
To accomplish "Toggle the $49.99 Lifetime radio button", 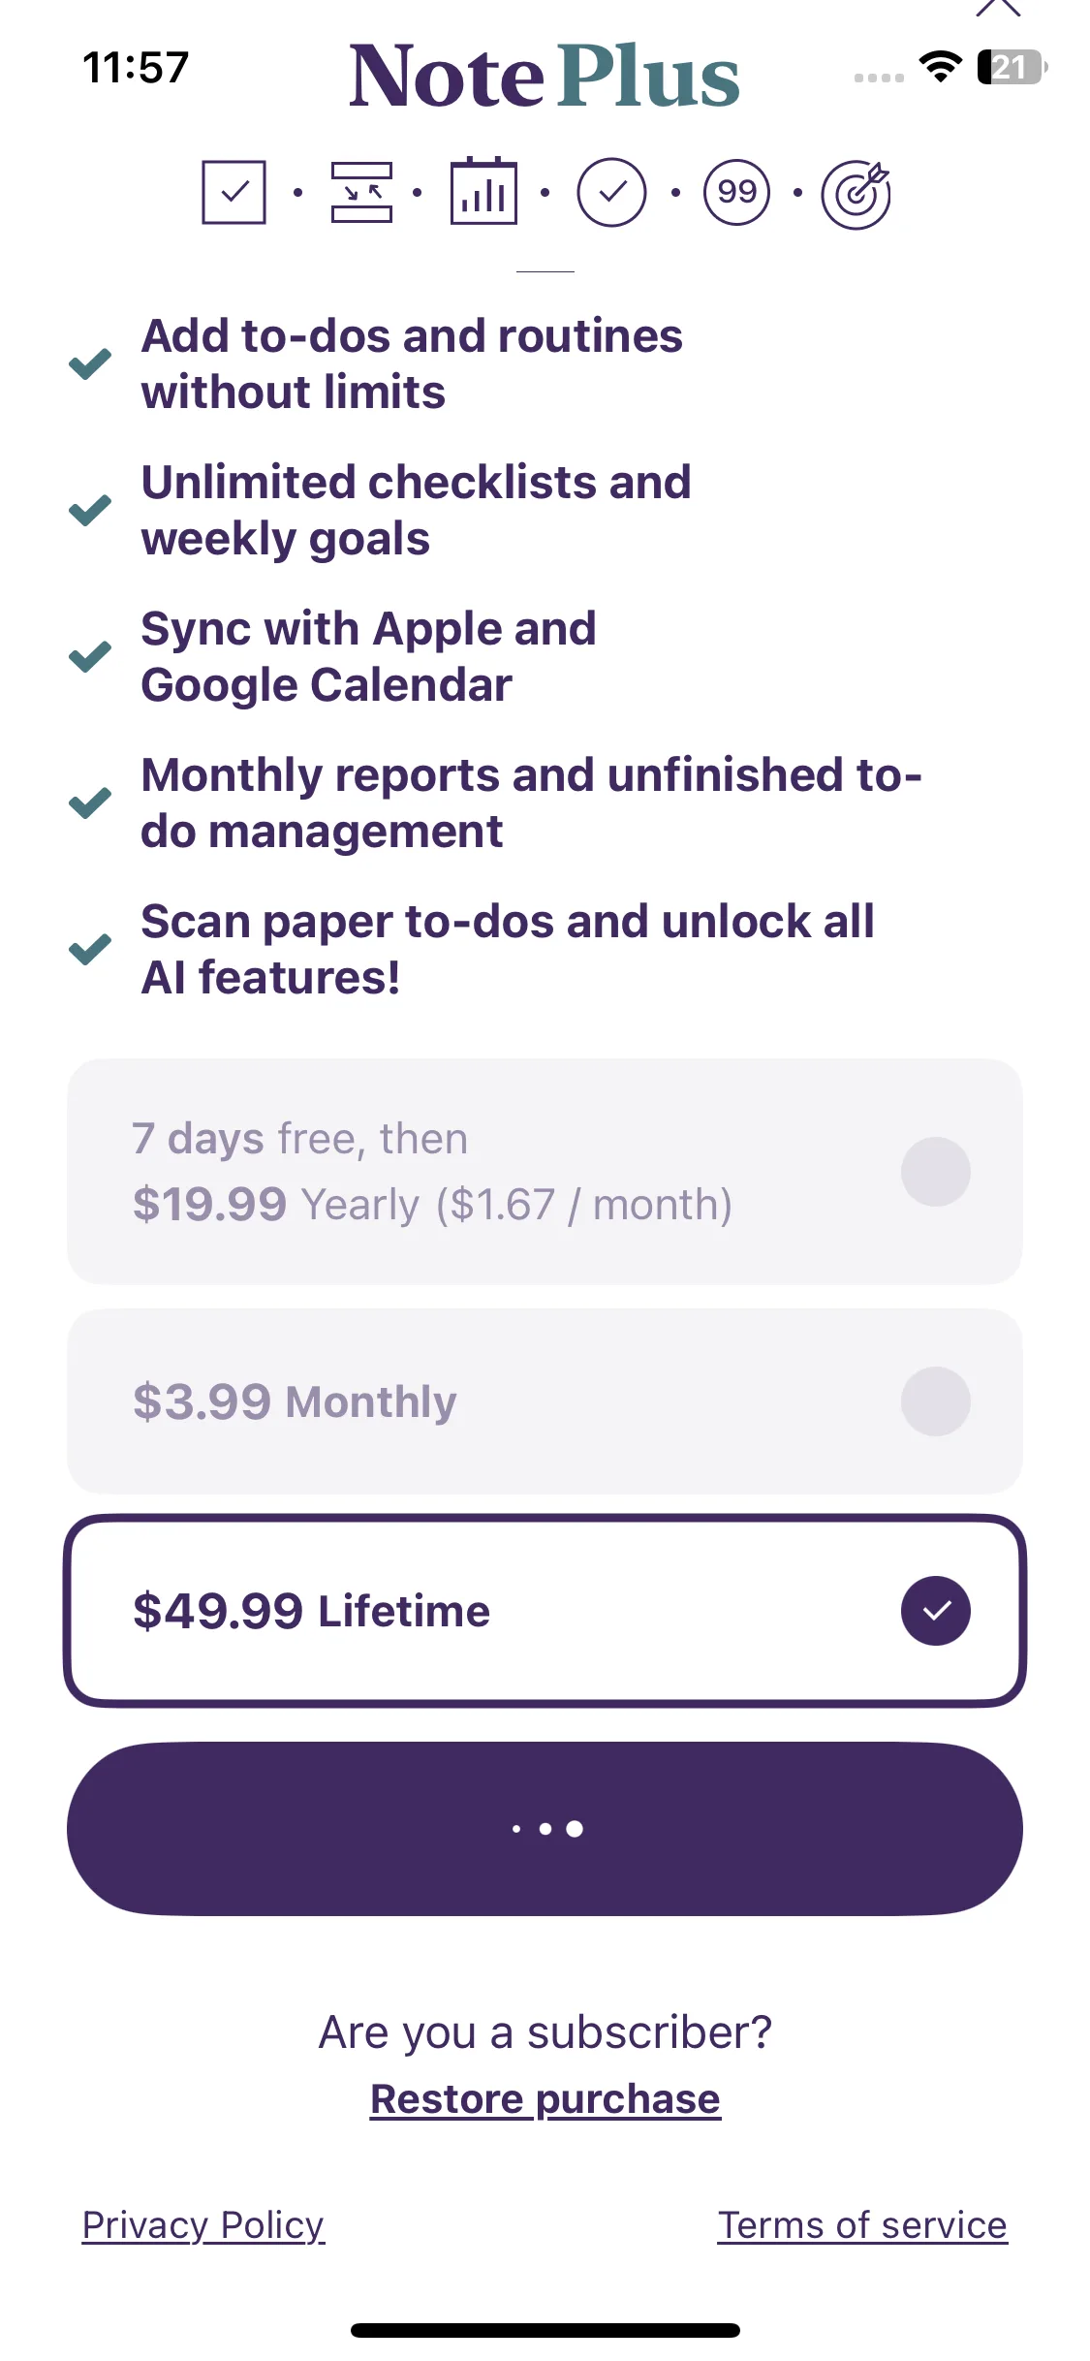I will point(935,1611).
